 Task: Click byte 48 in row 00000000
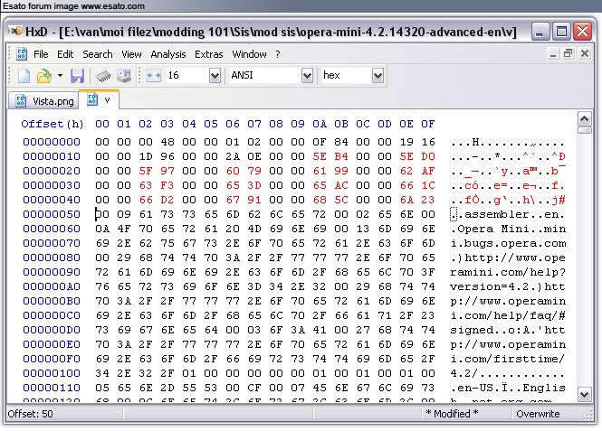coord(167,142)
